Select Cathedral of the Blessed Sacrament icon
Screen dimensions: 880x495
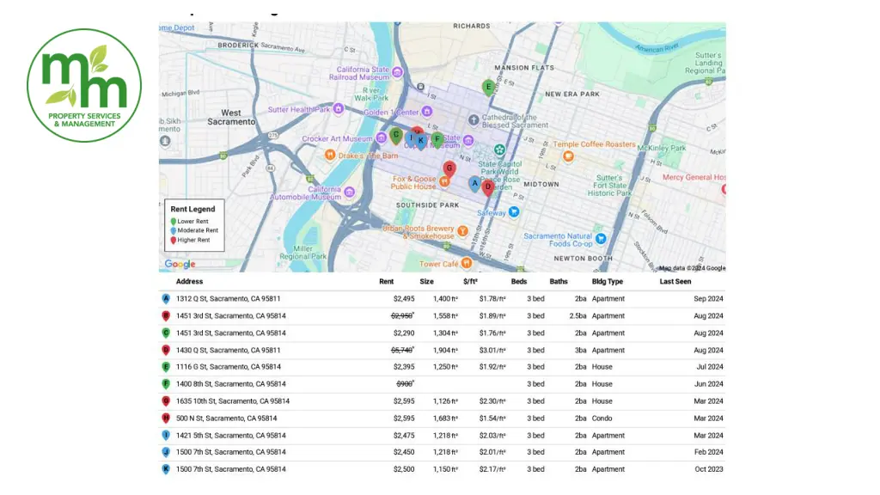click(x=474, y=119)
